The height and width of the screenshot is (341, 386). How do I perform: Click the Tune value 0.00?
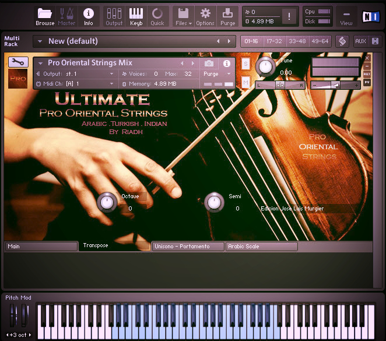click(x=286, y=73)
